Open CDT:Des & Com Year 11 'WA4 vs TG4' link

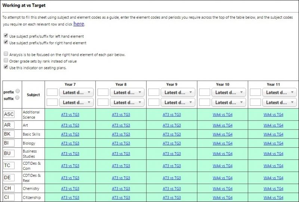click(x=274, y=166)
